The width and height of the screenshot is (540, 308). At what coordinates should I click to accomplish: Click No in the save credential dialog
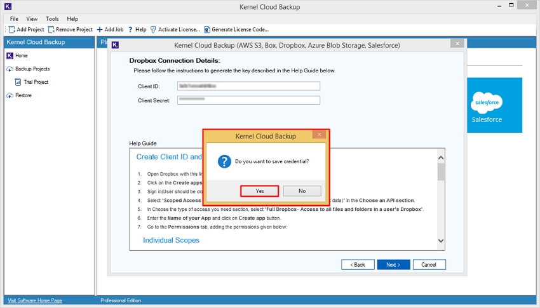pos(302,191)
